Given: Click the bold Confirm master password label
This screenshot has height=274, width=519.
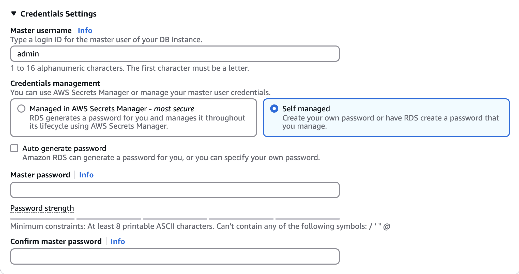Looking at the screenshot, I should pyautogui.click(x=56, y=241).
